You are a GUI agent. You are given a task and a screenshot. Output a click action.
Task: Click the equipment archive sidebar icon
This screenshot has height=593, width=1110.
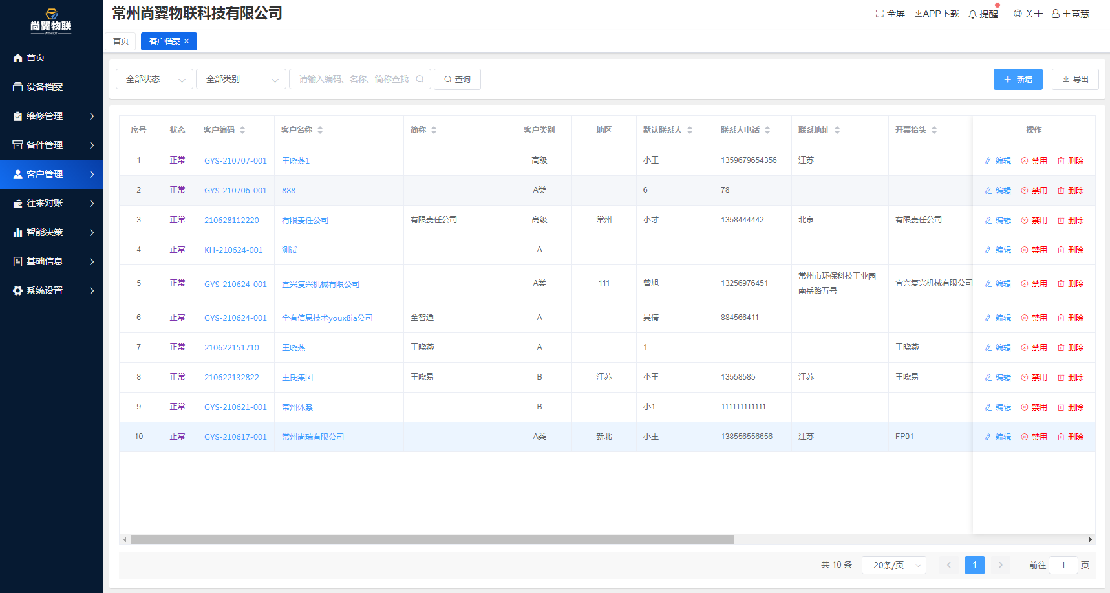click(18, 87)
